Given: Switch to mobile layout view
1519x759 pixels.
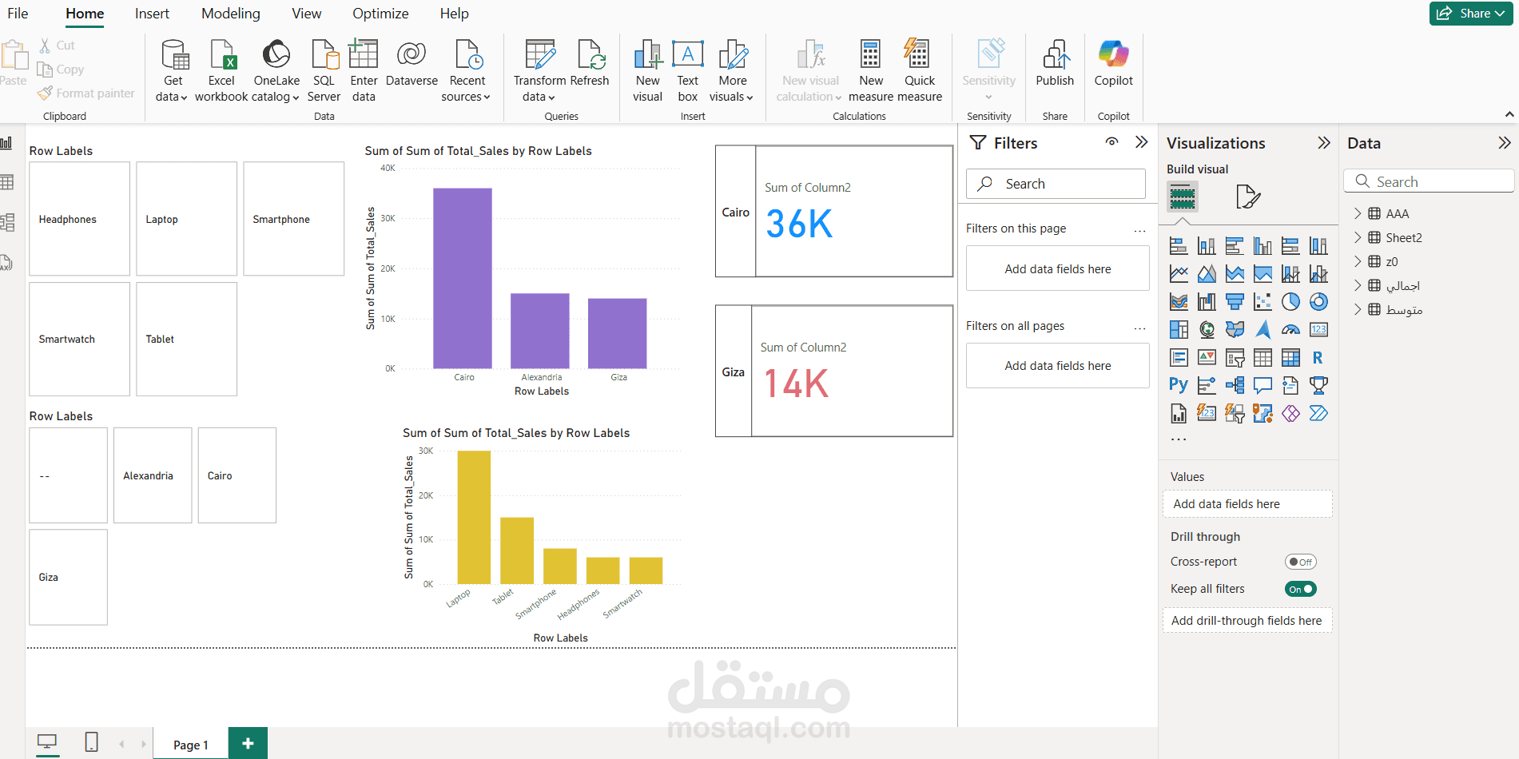Looking at the screenshot, I should [92, 743].
